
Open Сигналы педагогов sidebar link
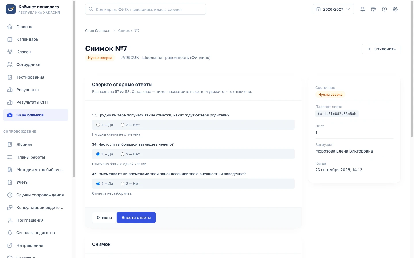pyautogui.click(x=36, y=233)
